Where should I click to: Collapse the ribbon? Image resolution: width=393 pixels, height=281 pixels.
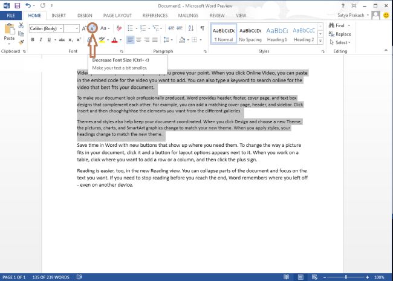click(386, 51)
